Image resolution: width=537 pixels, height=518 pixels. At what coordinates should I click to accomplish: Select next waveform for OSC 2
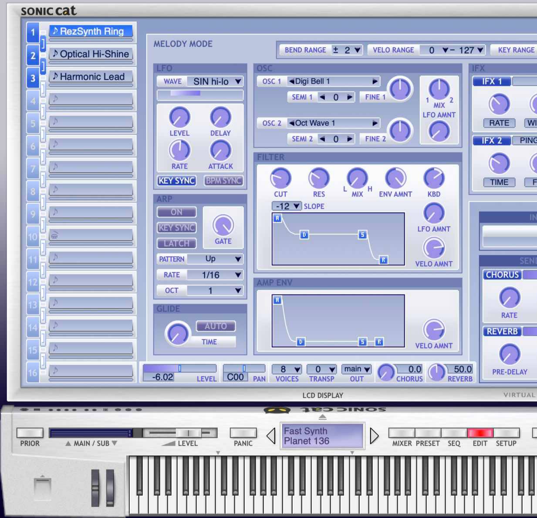point(375,123)
